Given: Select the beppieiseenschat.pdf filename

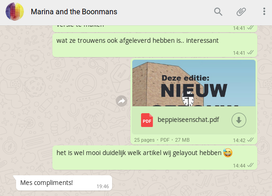Looking at the screenshot, I should coord(188,120).
